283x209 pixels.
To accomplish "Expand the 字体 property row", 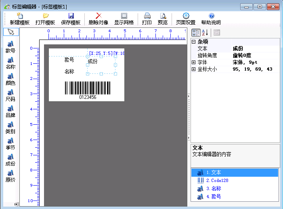I will [194, 63].
